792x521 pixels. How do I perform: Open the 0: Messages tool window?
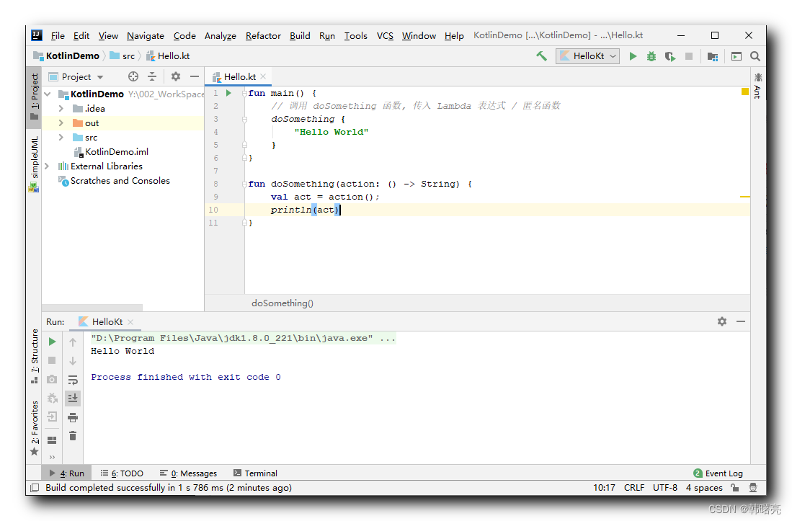point(188,473)
